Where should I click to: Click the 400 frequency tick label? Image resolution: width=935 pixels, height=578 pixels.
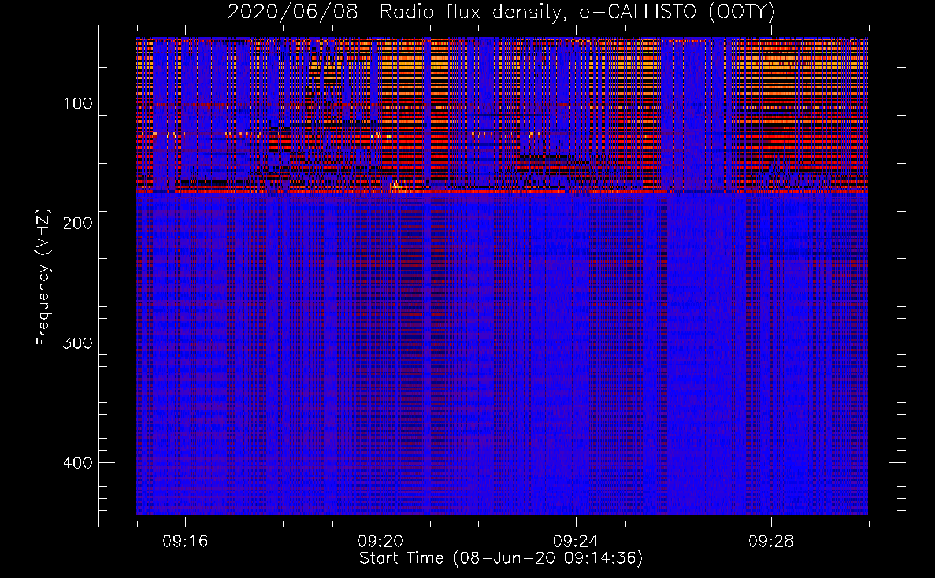coord(77,463)
